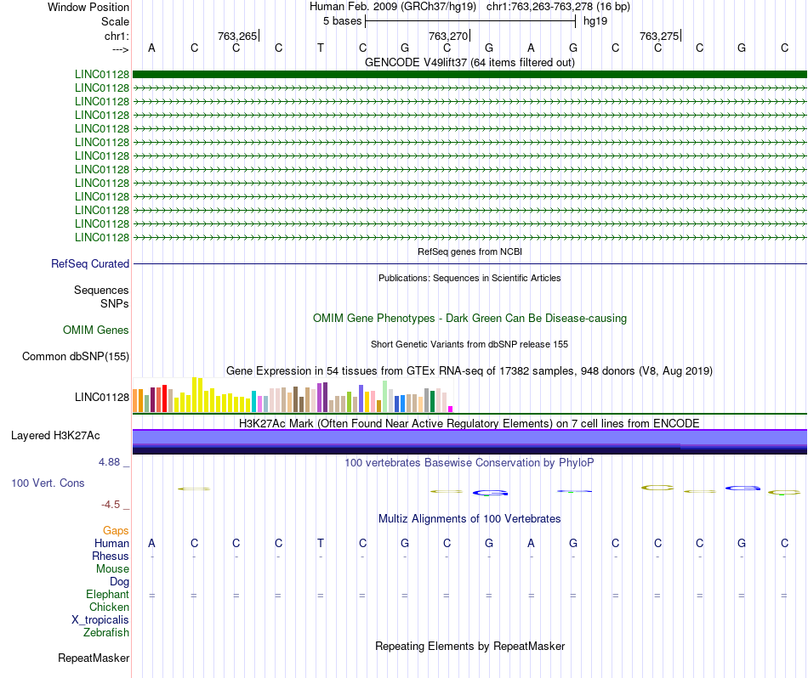Click the -4.5 lower conservation axis value
This screenshot has height=678, width=808.
point(111,505)
